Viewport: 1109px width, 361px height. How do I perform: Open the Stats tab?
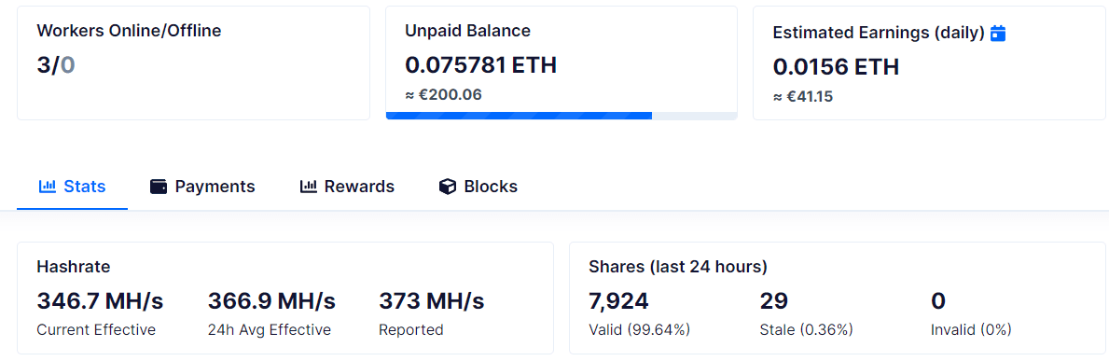tap(72, 187)
